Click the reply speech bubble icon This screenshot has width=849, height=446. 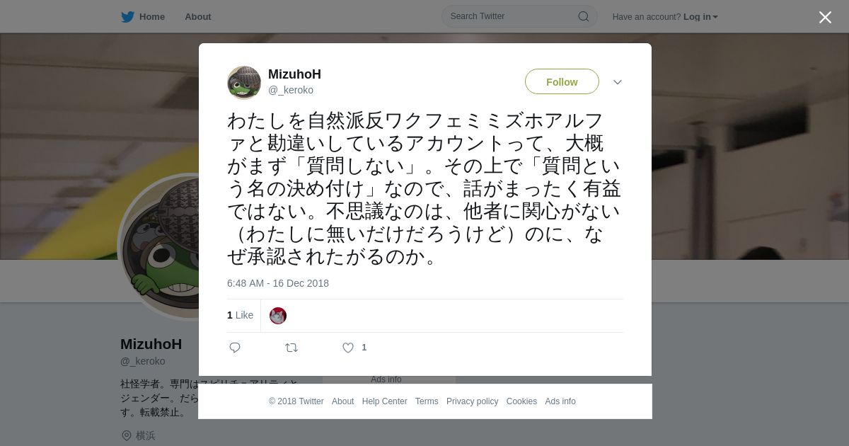point(235,348)
